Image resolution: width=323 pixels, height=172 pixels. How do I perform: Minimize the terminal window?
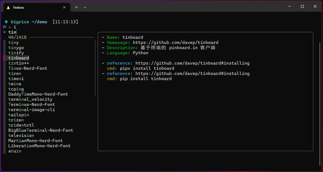click(289, 6)
